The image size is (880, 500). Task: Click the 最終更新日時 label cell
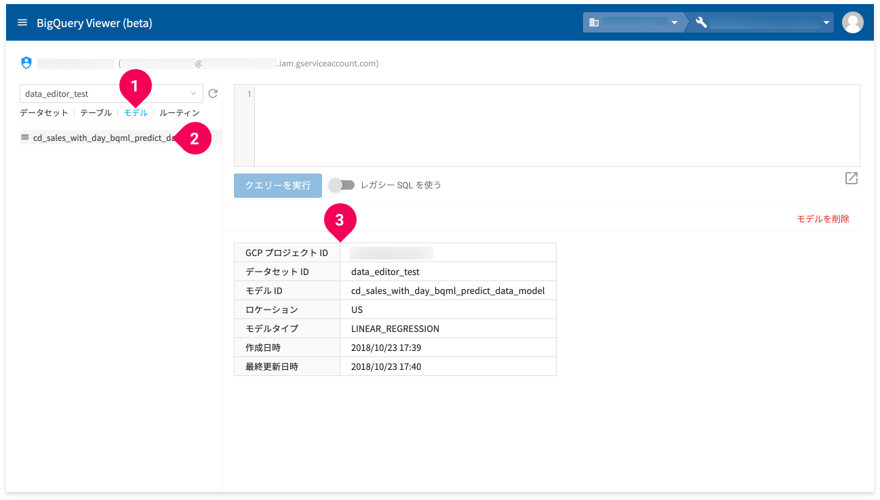(287, 367)
